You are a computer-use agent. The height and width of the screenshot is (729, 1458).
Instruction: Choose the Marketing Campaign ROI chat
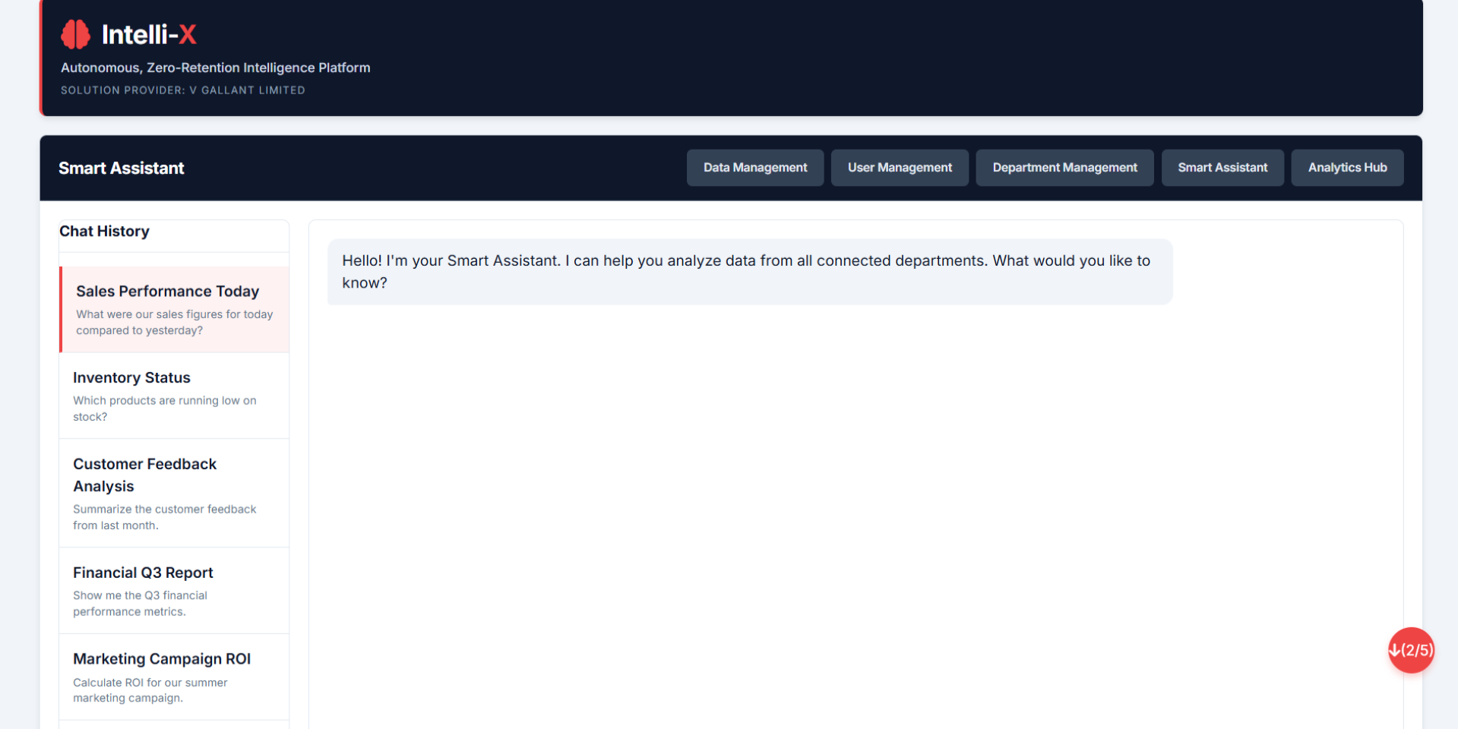174,677
